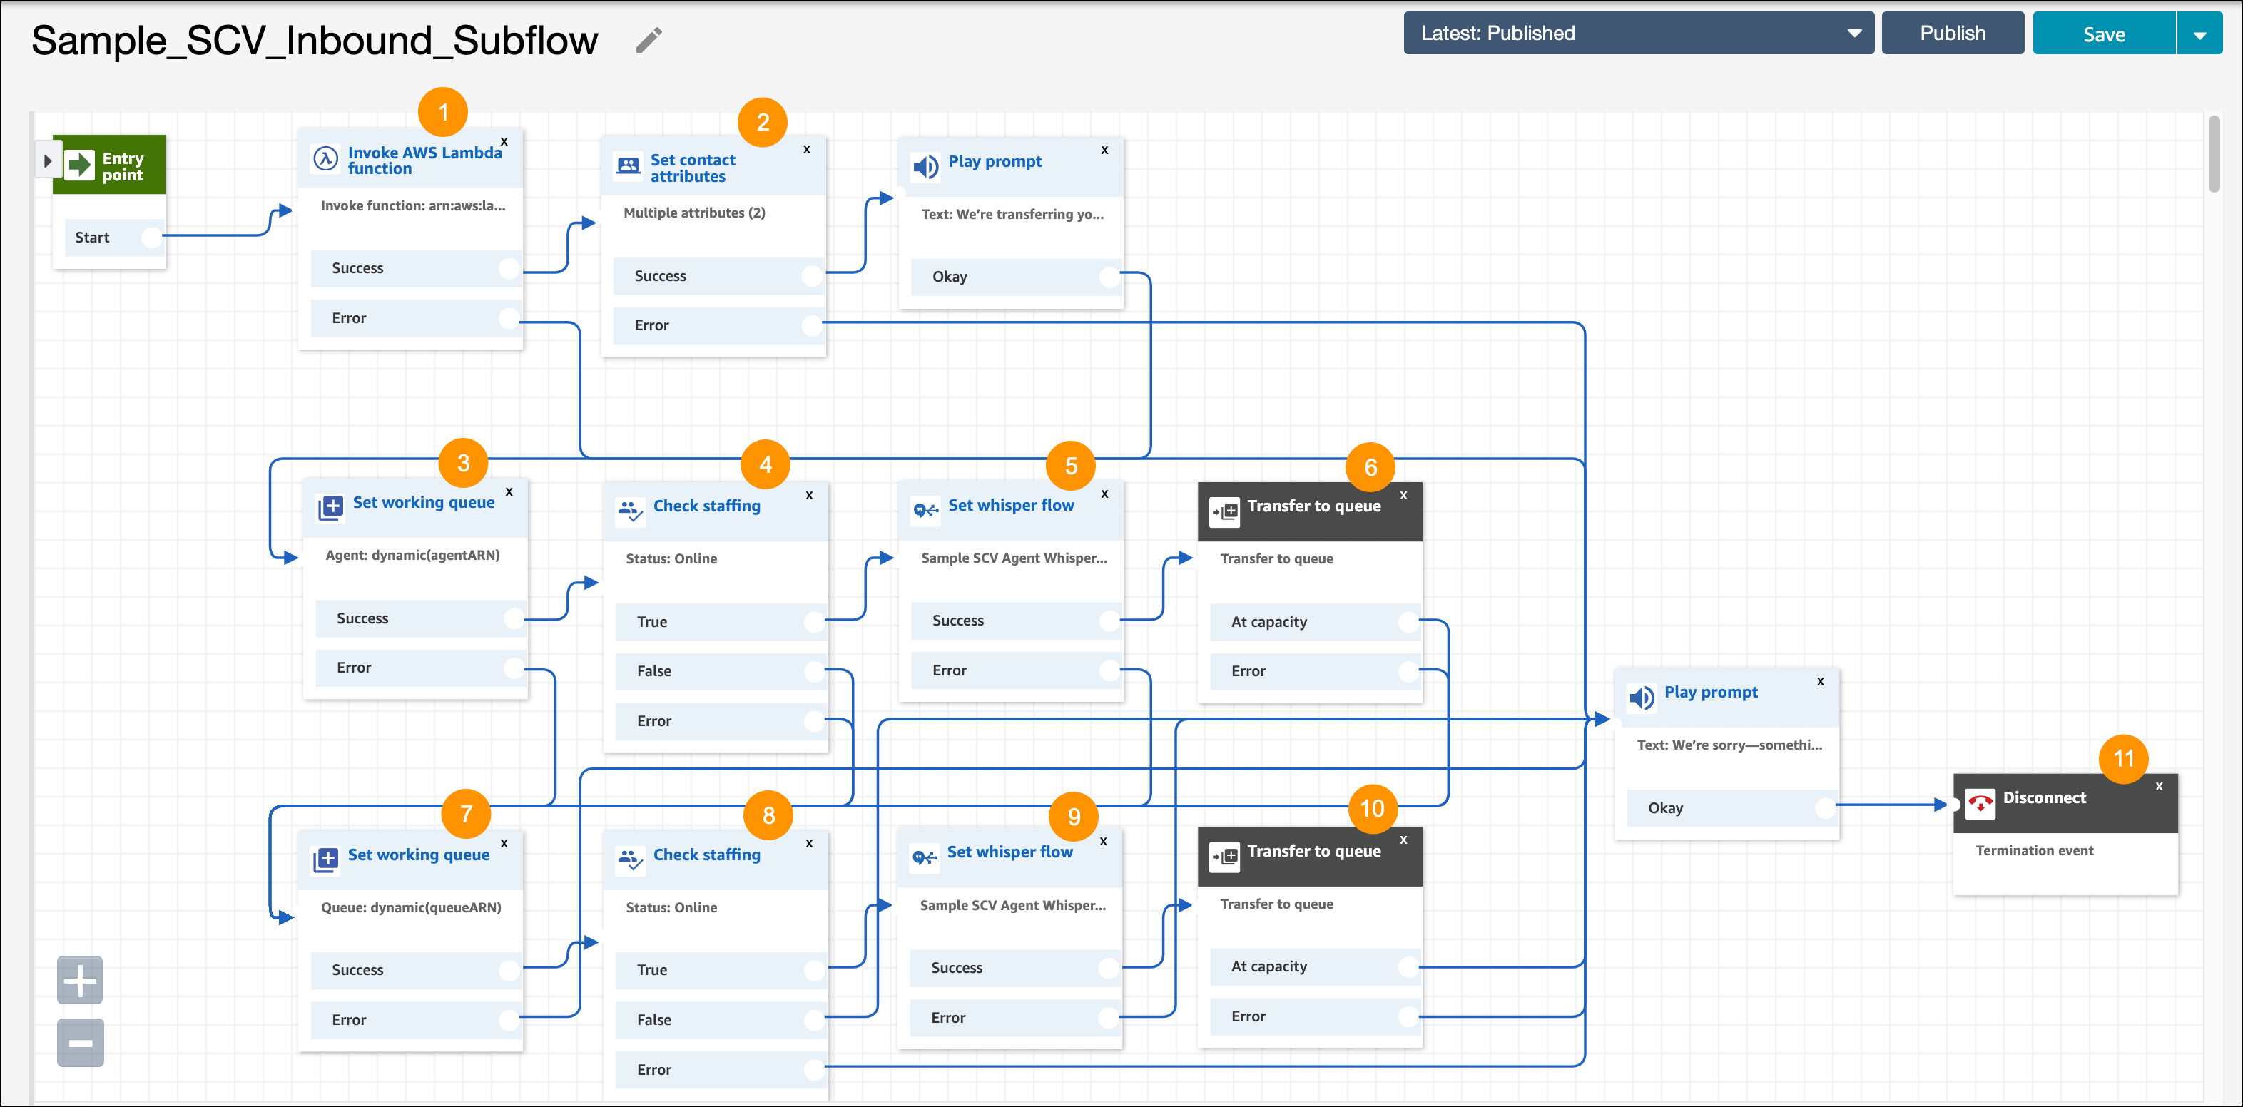Remove the upper Set whisper flow block

(1105, 494)
